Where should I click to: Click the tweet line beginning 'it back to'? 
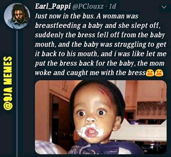[101, 54]
